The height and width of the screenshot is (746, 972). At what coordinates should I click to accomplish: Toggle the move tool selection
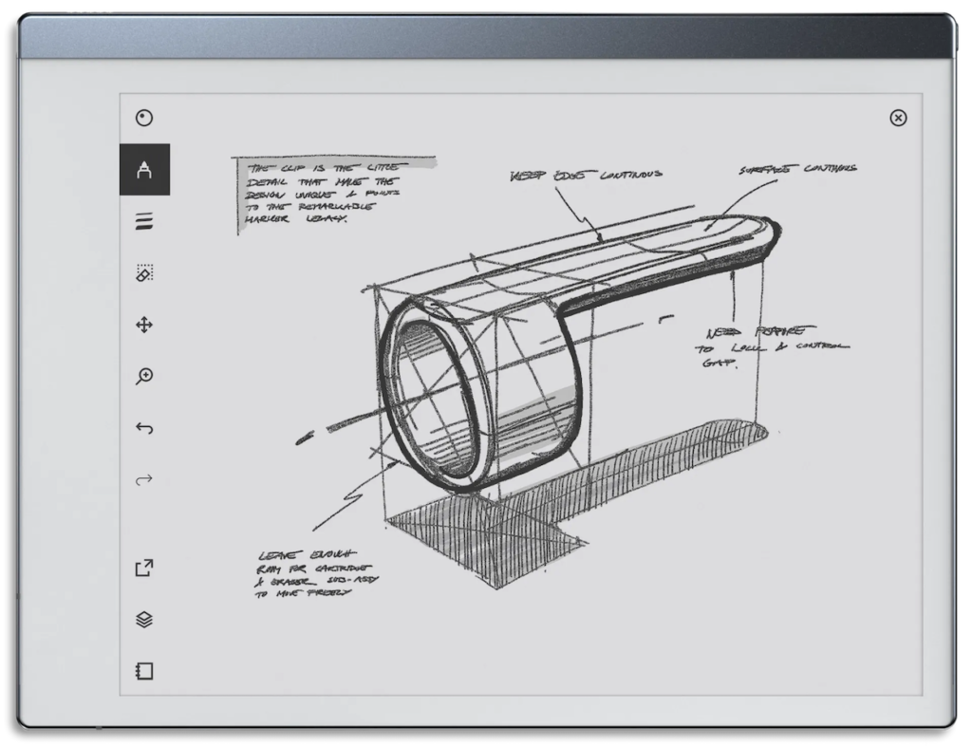click(x=144, y=325)
